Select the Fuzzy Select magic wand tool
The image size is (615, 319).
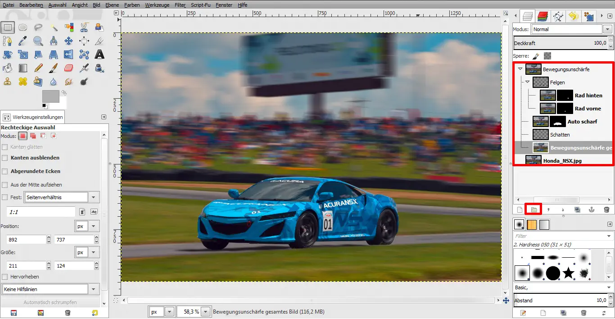coord(54,27)
